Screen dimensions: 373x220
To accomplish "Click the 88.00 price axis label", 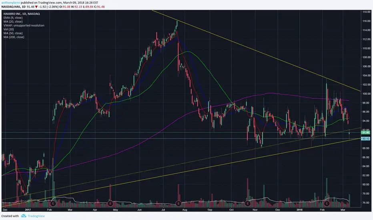I will click(x=366, y=148).
